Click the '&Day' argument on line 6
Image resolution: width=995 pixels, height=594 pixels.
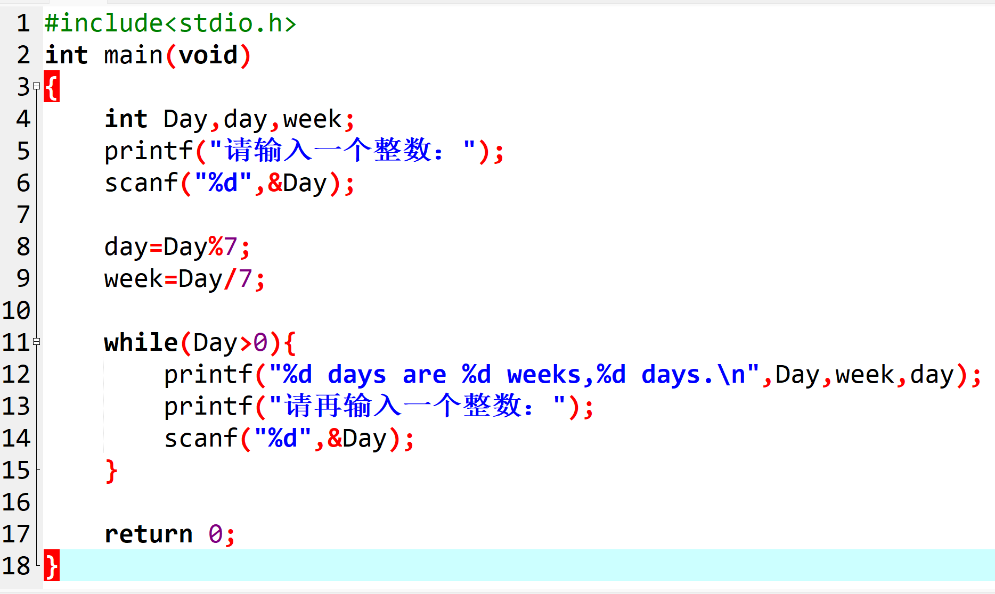[x=298, y=184]
